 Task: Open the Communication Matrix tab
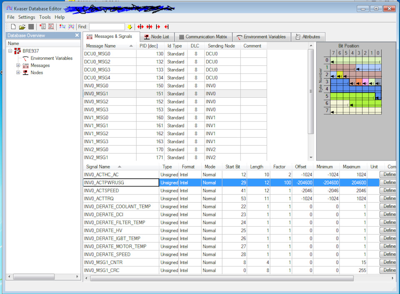(203, 37)
